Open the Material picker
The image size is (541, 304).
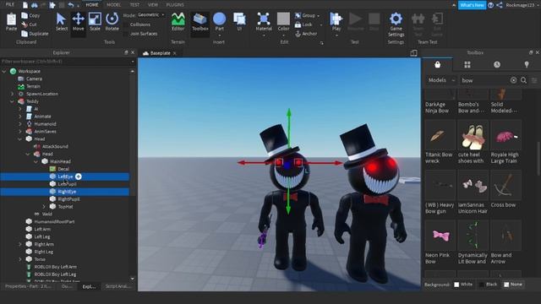click(x=264, y=21)
